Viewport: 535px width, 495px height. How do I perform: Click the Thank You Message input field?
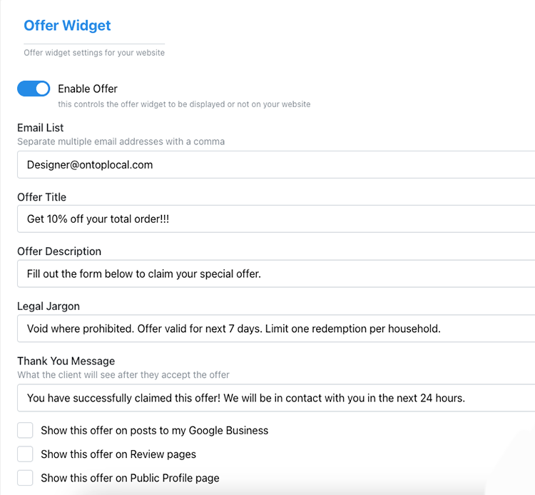coord(276,398)
